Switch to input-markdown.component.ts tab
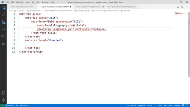Screen dimensions: 190x107 pyautogui.click(x=90, y=7)
